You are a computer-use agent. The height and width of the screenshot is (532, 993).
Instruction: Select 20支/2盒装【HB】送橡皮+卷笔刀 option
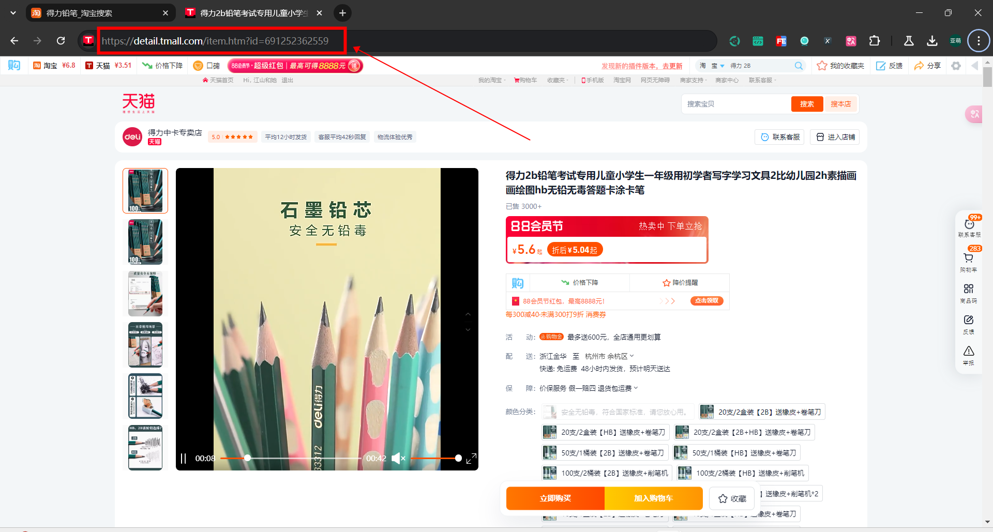606,432
